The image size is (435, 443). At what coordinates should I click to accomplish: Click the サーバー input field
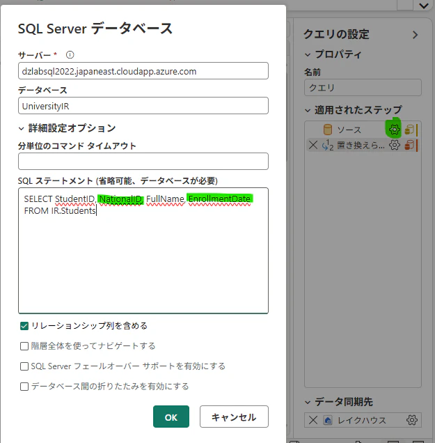pos(143,71)
